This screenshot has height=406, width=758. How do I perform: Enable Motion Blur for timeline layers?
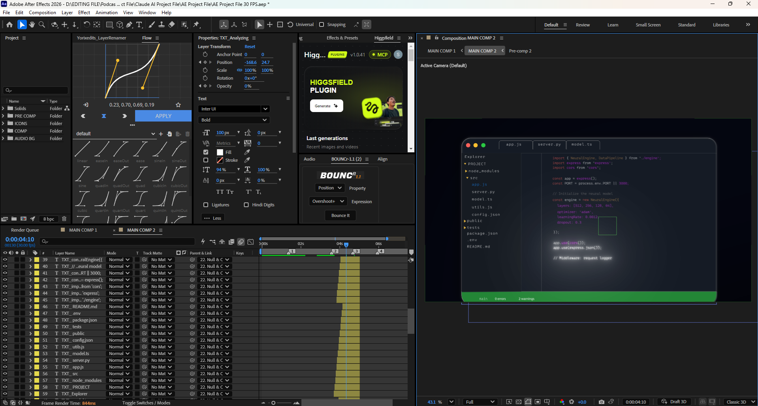(241, 241)
